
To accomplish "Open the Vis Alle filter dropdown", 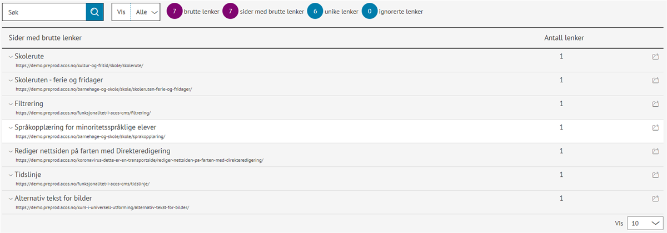I will pyautogui.click(x=136, y=12).
